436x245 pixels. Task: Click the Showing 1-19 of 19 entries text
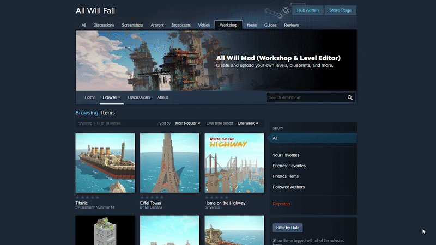click(100, 124)
